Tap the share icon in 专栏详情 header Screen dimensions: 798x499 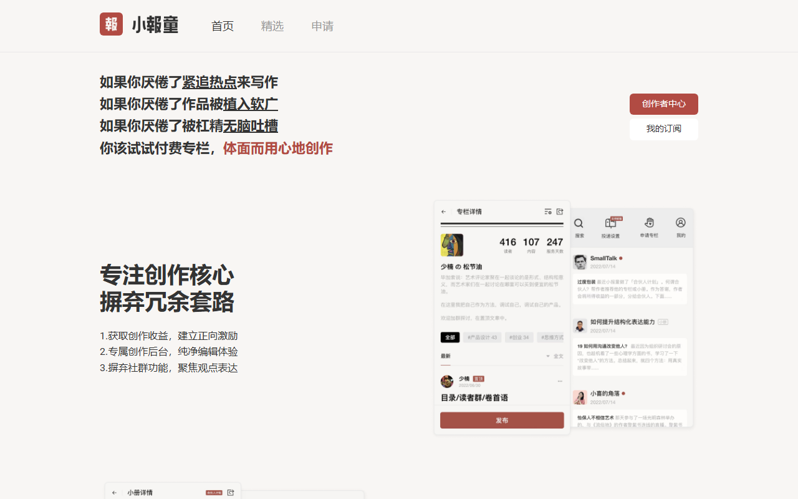560,211
